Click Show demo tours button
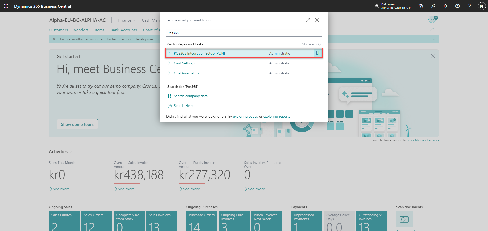The image size is (488, 231). [x=77, y=124]
